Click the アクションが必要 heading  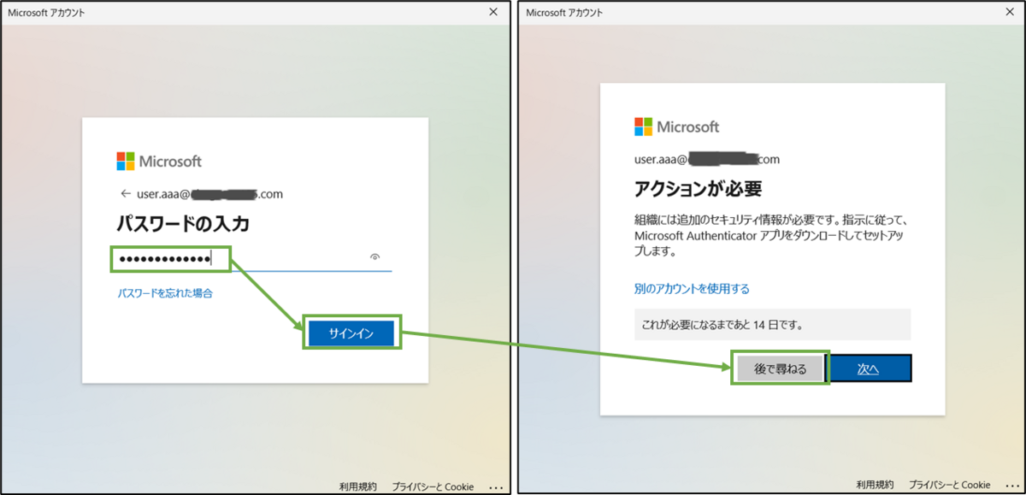698,187
